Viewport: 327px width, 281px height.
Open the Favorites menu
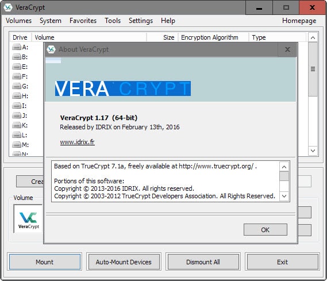83,21
